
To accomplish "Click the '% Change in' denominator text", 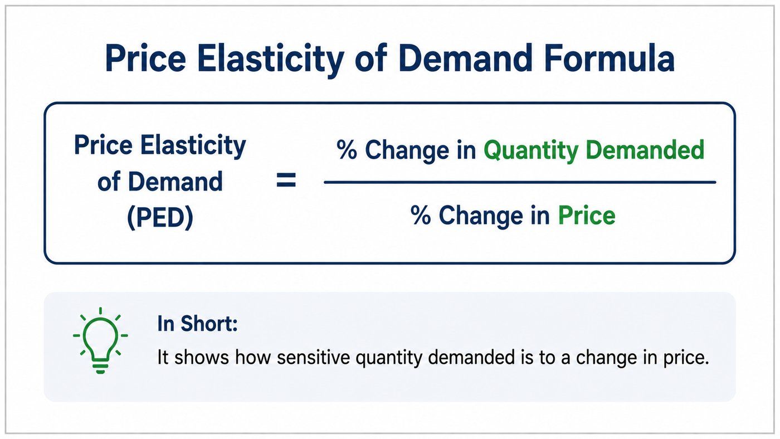I will pos(481,216).
